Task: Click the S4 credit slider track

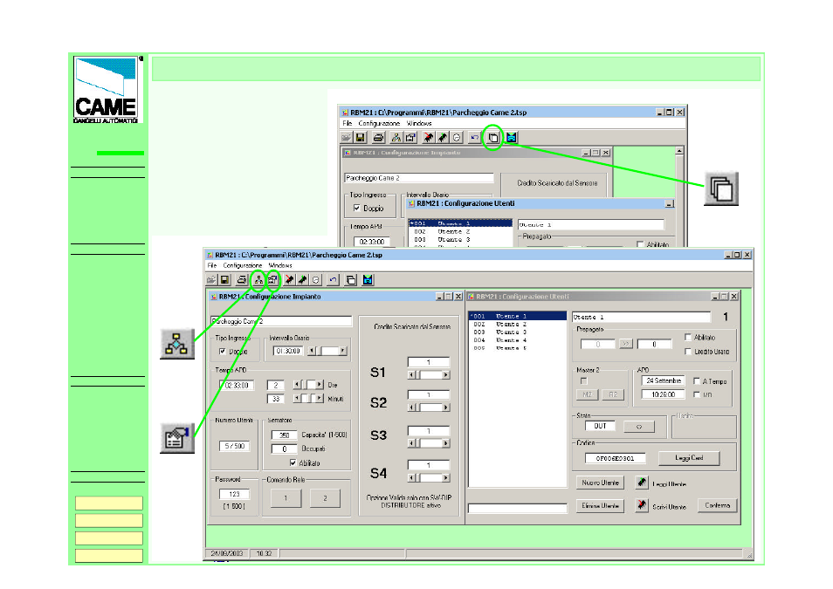Action: 429,477
